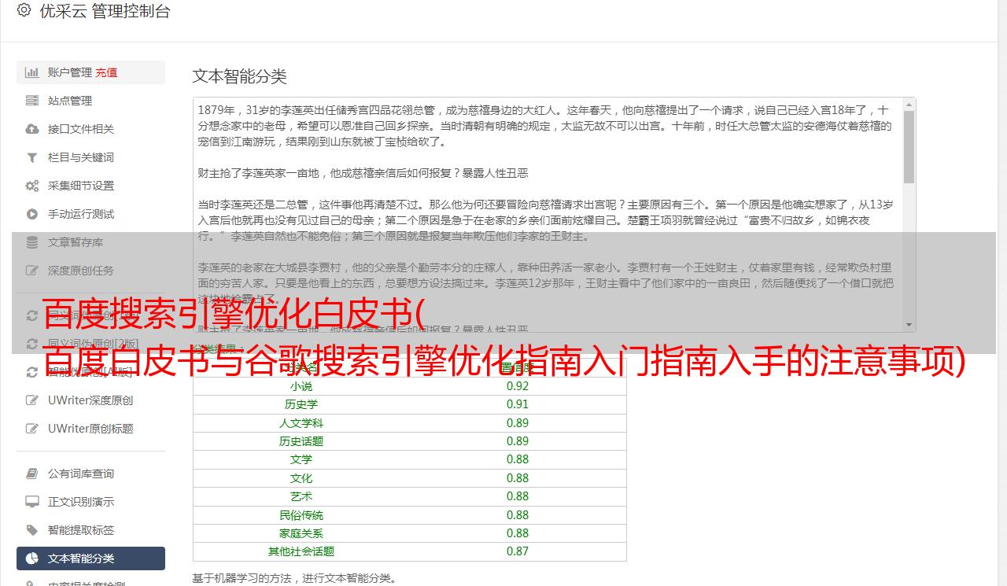Image resolution: width=1007 pixels, height=586 pixels.
Task: Open the UWriter深度原创 menu item
Action: coord(90,400)
